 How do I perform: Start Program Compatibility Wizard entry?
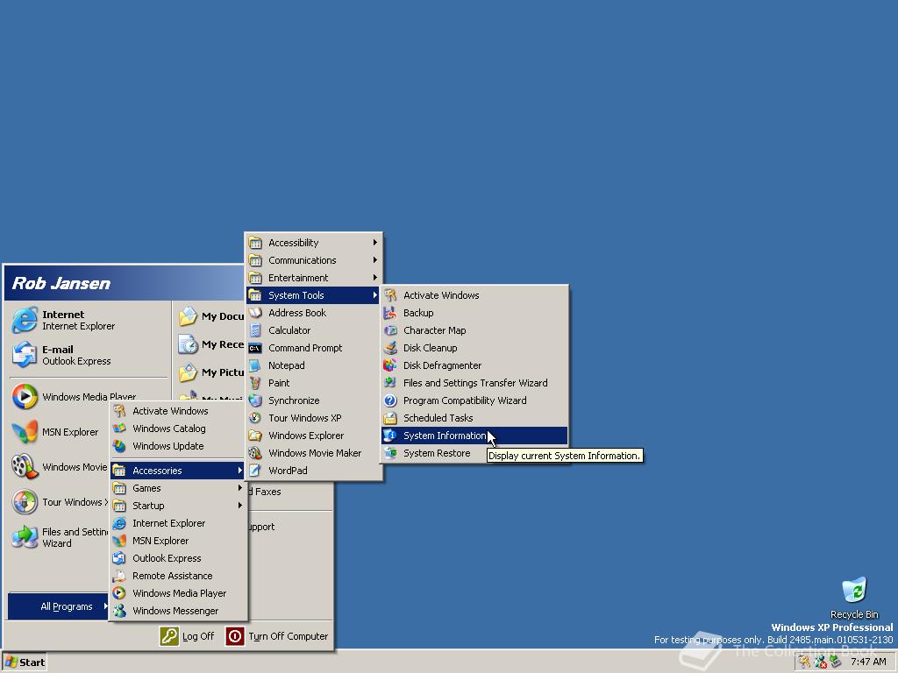pyautogui.click(x=474, y=400)
